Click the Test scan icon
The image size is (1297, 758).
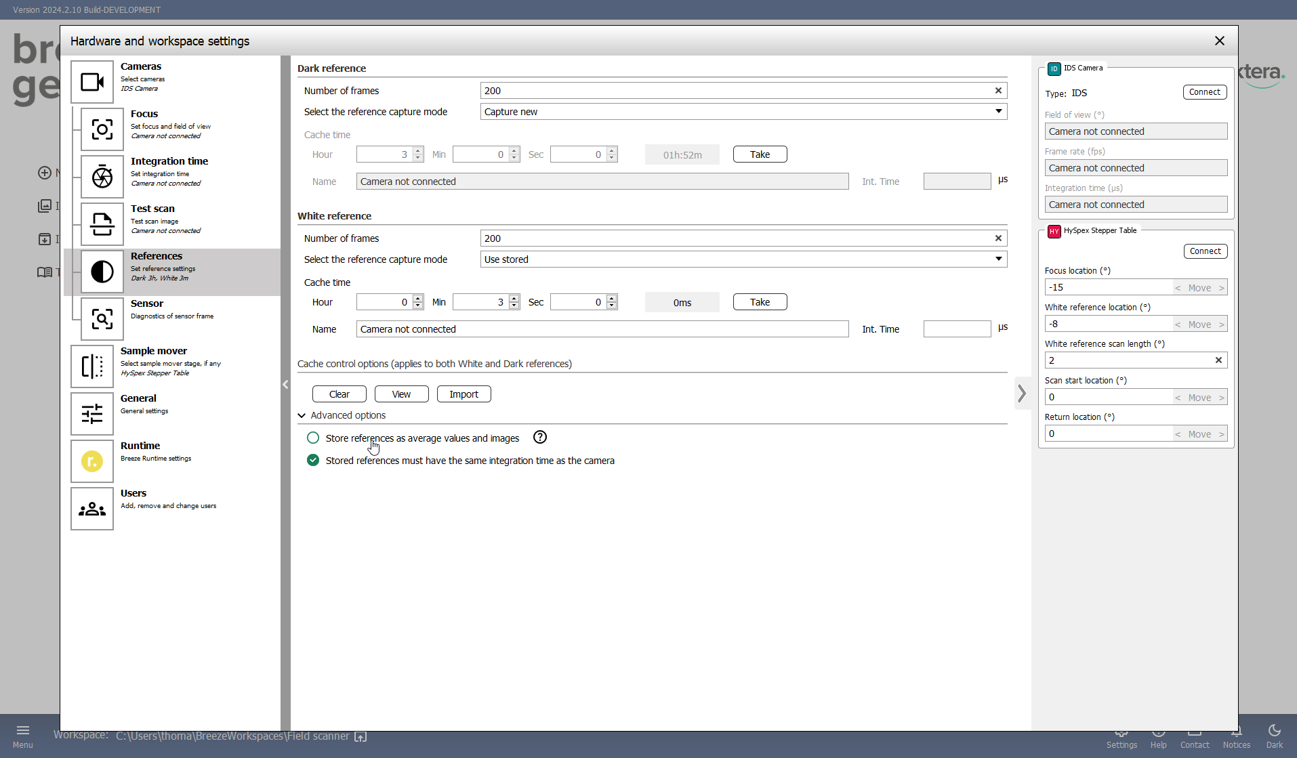point(102,224)
